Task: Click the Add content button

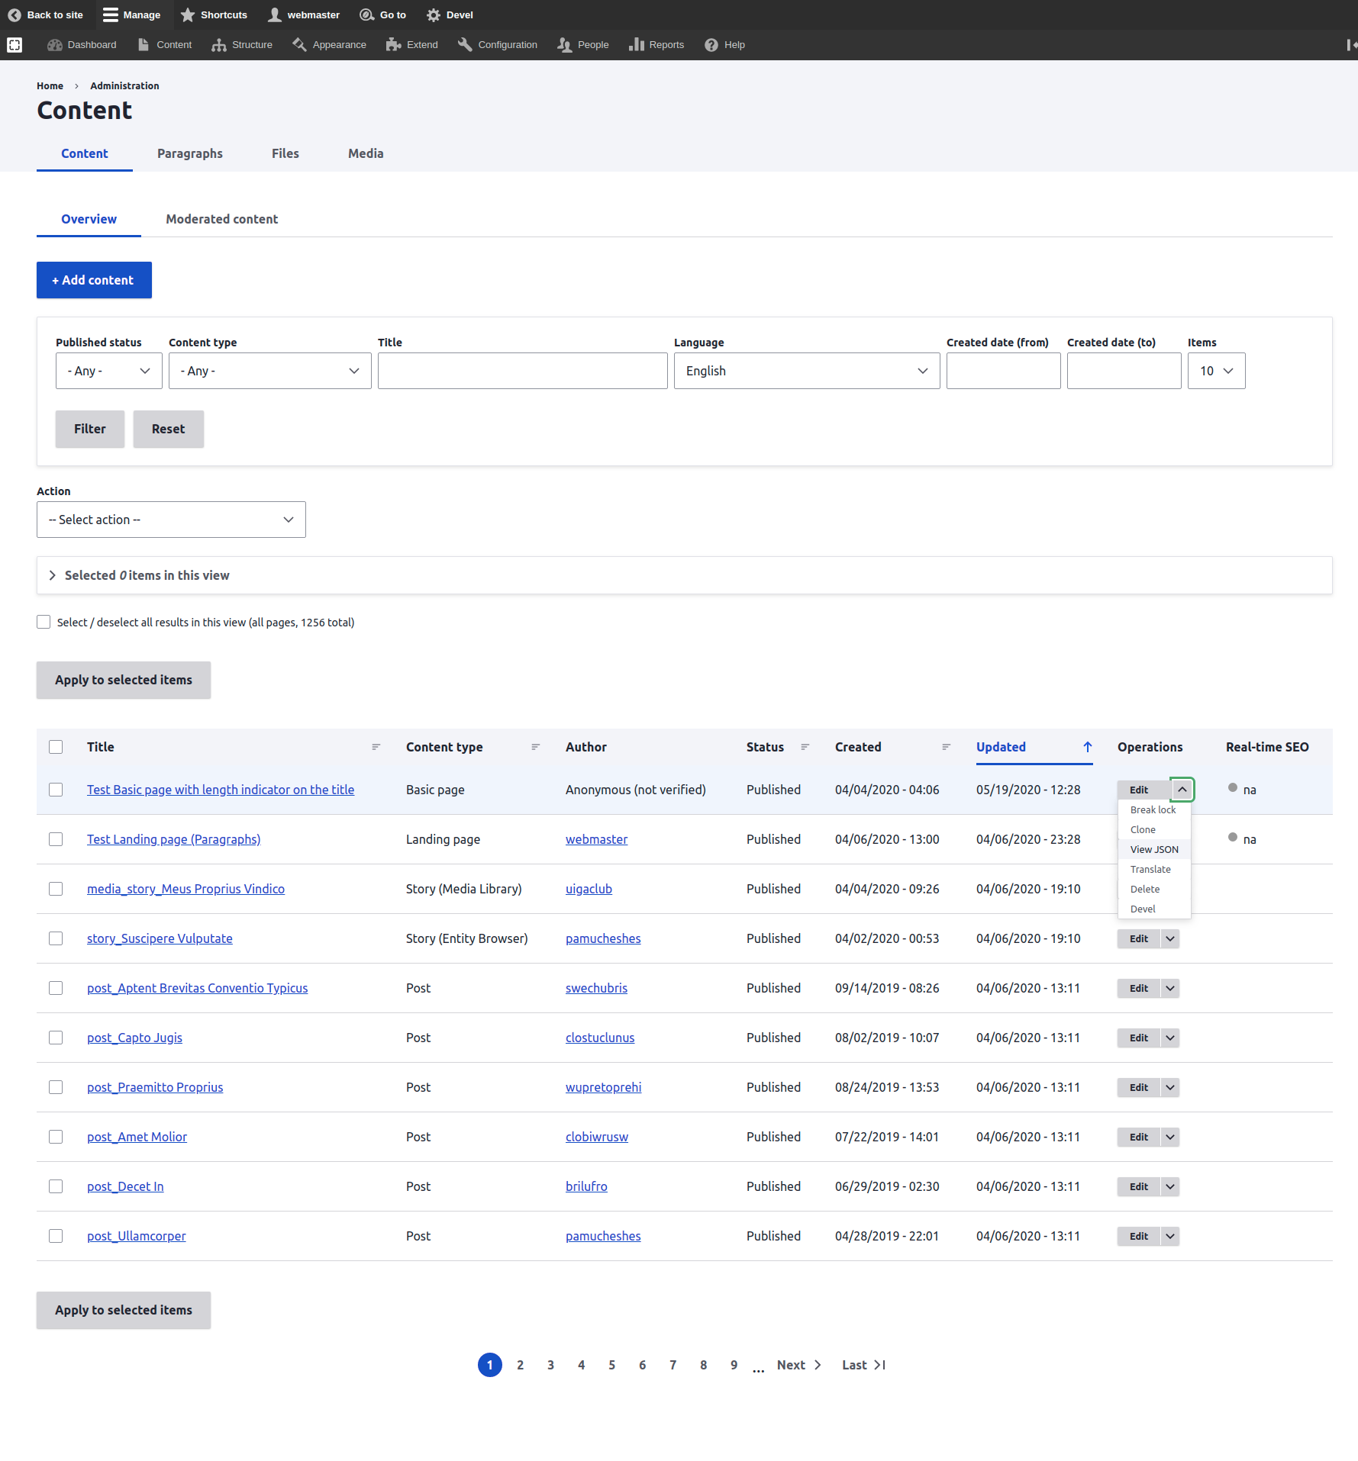Action: pos(94,281)
